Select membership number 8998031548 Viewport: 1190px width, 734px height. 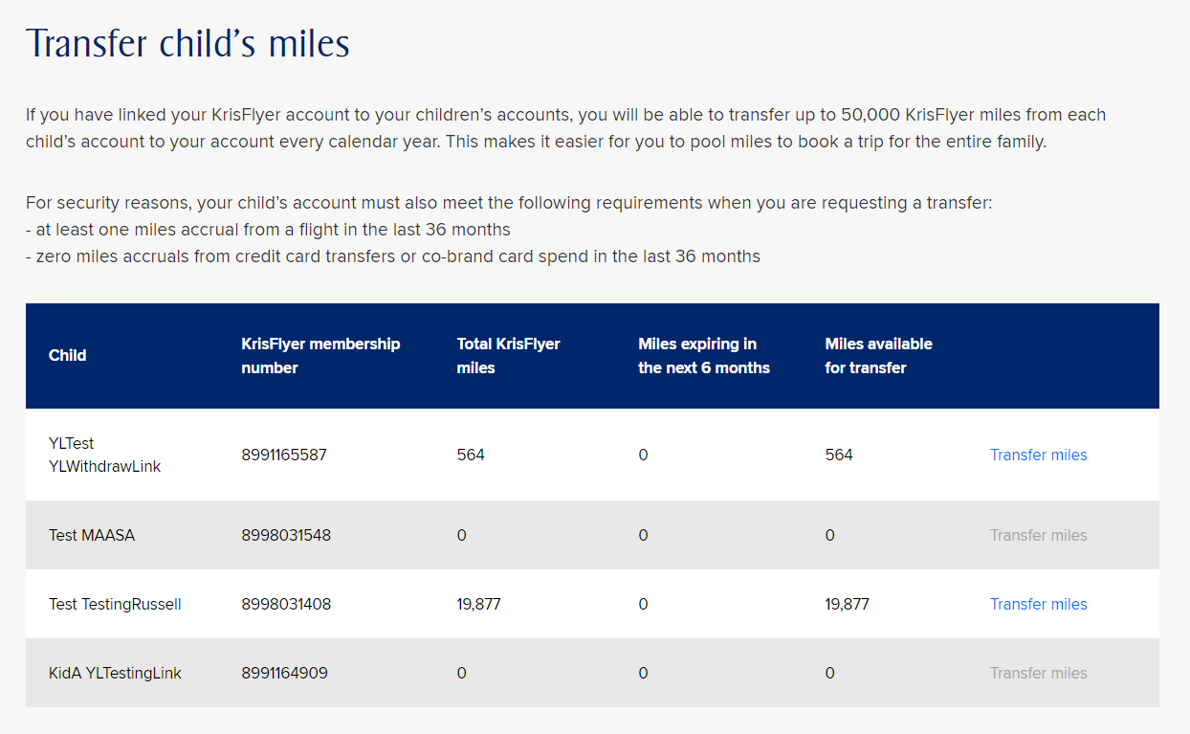(x=286, y=535)
